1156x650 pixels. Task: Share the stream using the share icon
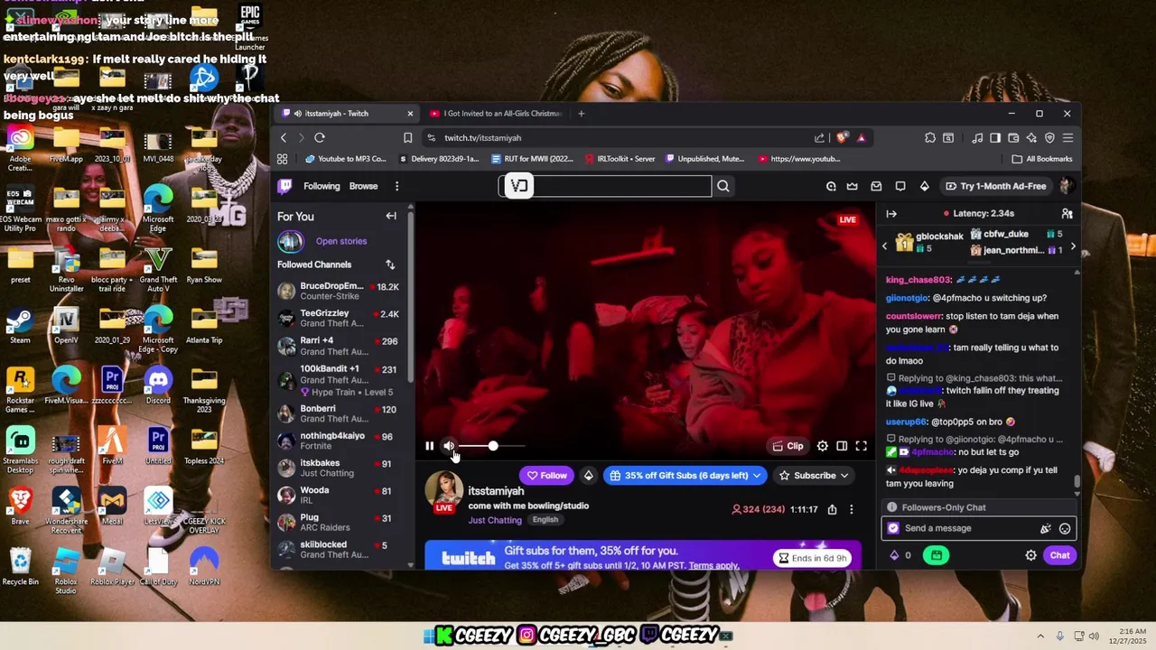point(832,510)
